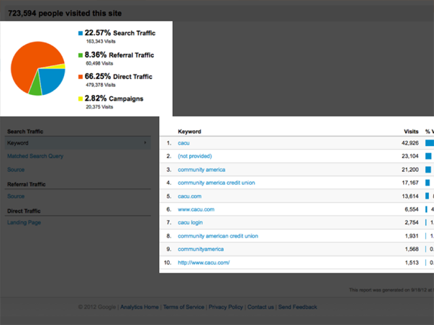Viewport: 434px width, 325px height.
Task: Click '22.57% Search Traffic' label
Action: click(x=120, y=33)
